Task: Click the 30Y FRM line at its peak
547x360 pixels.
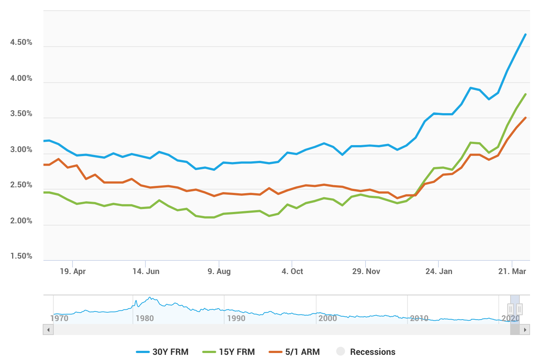Action: (525, 35)
